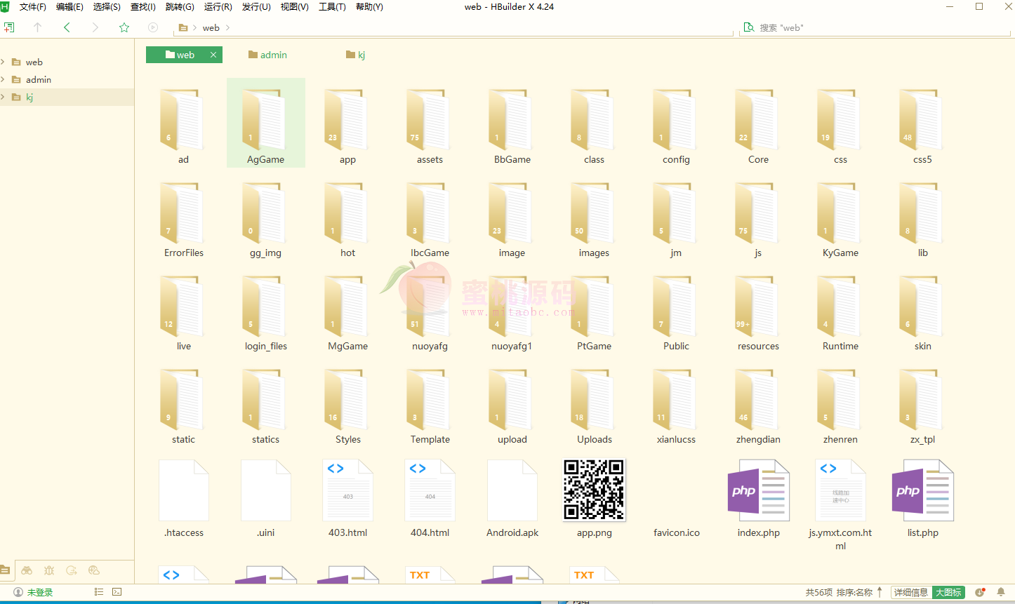Expand the web folder in tree
This screenshot has height=604, width=1015.
click(x=4, y=62)
